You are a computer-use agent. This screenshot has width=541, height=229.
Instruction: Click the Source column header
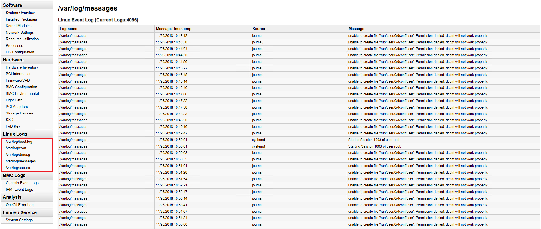pos(299,29)
